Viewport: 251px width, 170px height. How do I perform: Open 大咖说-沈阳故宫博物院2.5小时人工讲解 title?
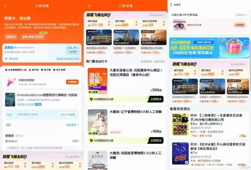136,155
